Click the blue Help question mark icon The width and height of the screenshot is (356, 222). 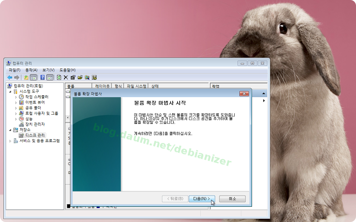pos(43,78)
